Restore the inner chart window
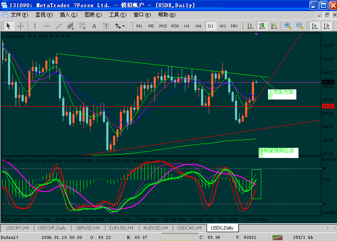337x241 pixels. 327,15
